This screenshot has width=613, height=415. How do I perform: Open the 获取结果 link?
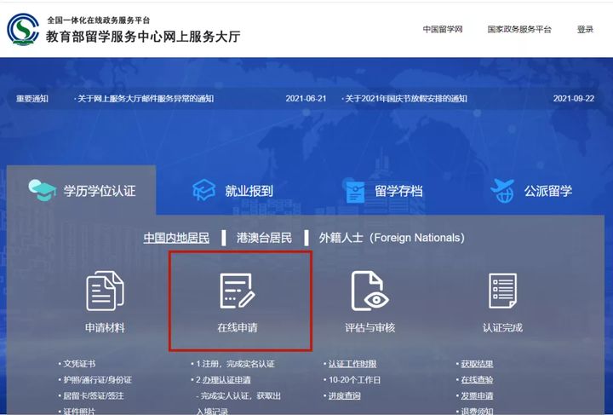(477, 364)
